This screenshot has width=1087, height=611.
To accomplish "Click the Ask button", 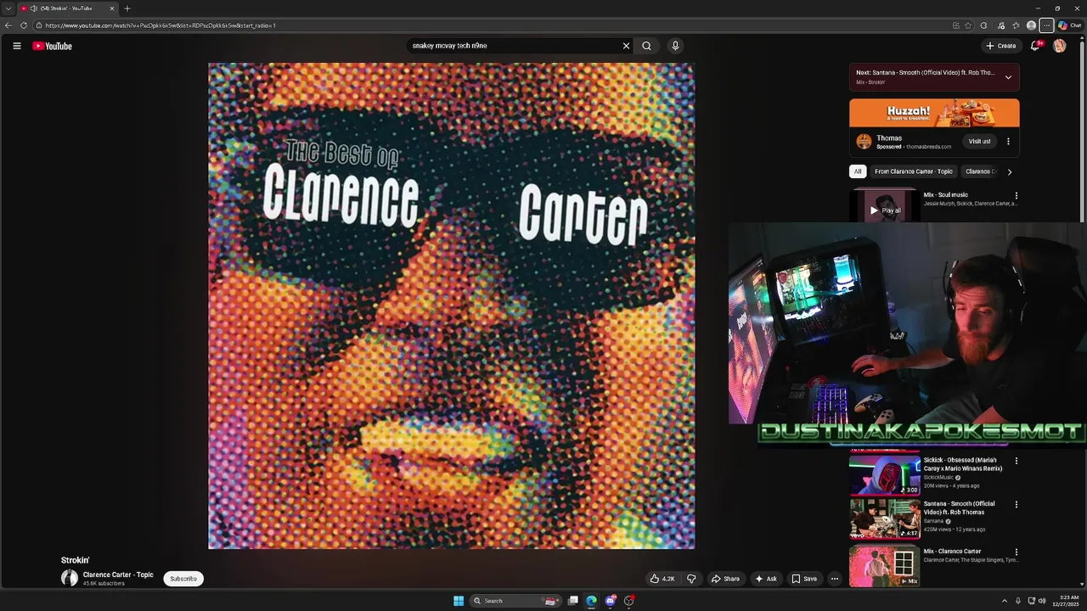I will 766,579.
